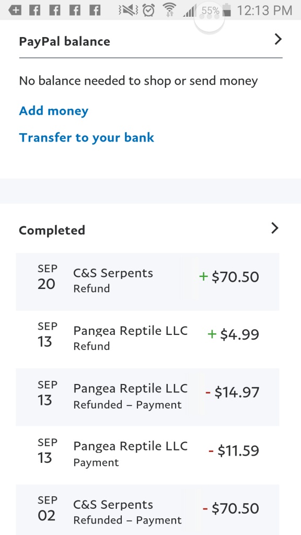
Task: Expand PayPal balance with the chevron arrow
Action: 279,40
